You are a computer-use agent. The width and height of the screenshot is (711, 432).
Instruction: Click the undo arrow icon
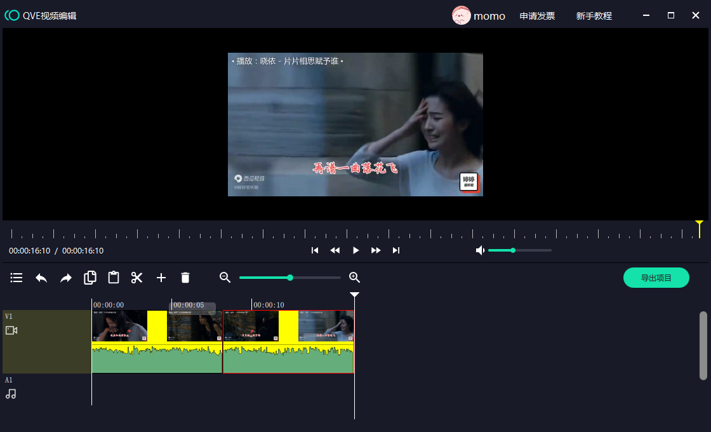coord(41,278)
